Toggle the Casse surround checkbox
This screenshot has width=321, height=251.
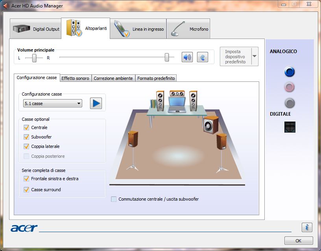coord(26,190)
